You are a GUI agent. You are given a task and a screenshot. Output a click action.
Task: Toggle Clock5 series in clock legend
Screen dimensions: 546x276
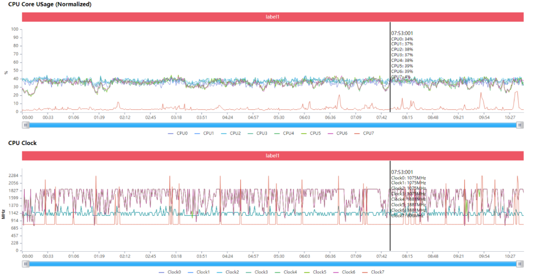(315, 272)
